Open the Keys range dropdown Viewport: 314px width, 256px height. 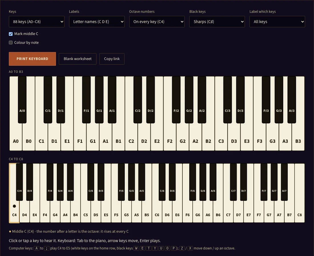click(37, 22)
